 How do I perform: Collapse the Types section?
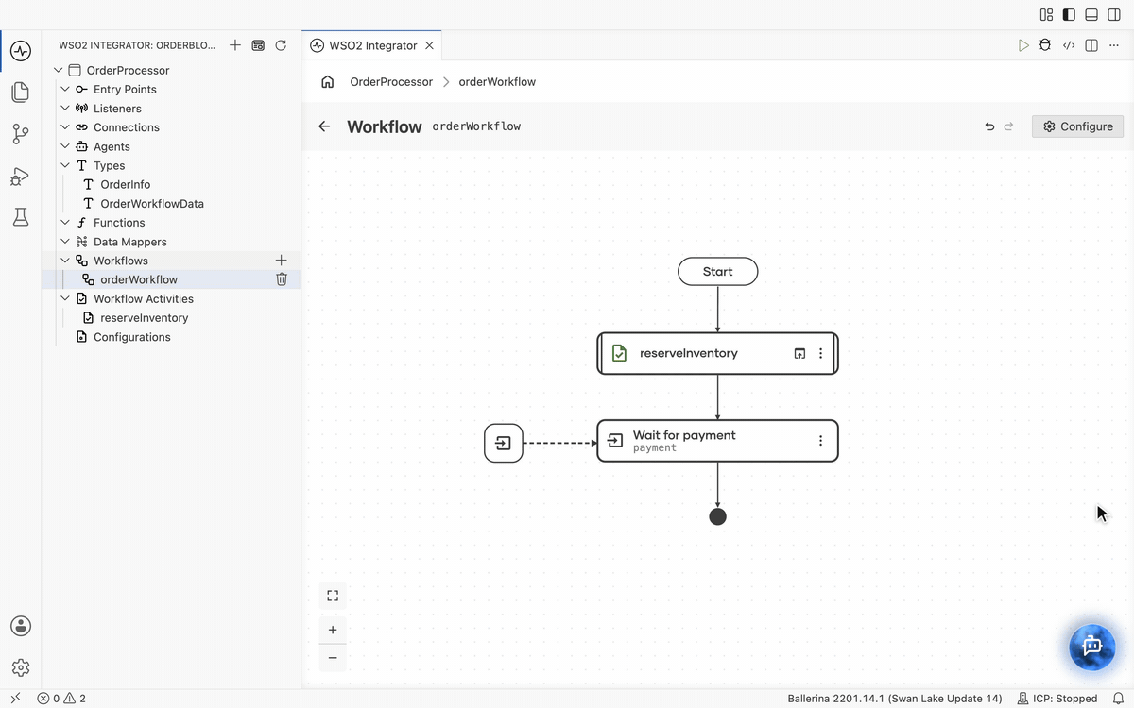tap(65, 165)
